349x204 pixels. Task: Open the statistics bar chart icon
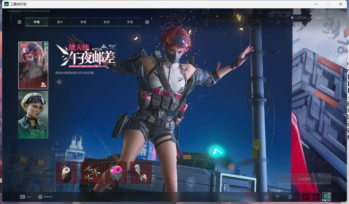coord(266,197)
